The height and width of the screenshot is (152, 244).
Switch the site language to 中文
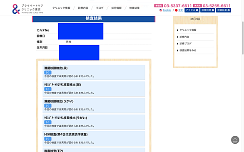click(x=181, y=10)
